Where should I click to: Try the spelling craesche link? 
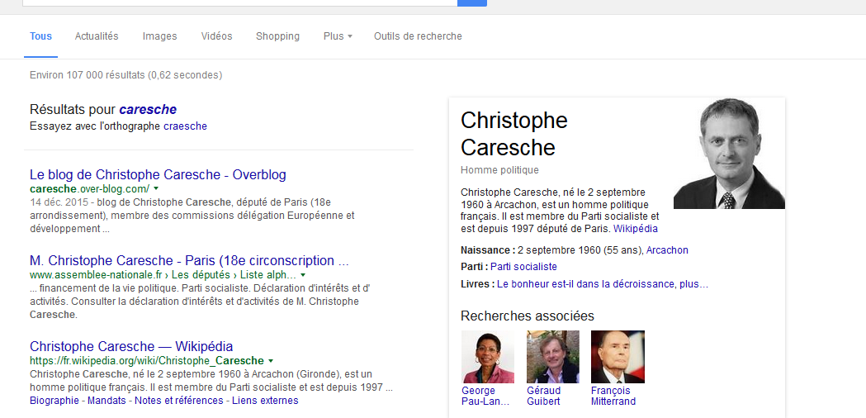pos(185,126)
